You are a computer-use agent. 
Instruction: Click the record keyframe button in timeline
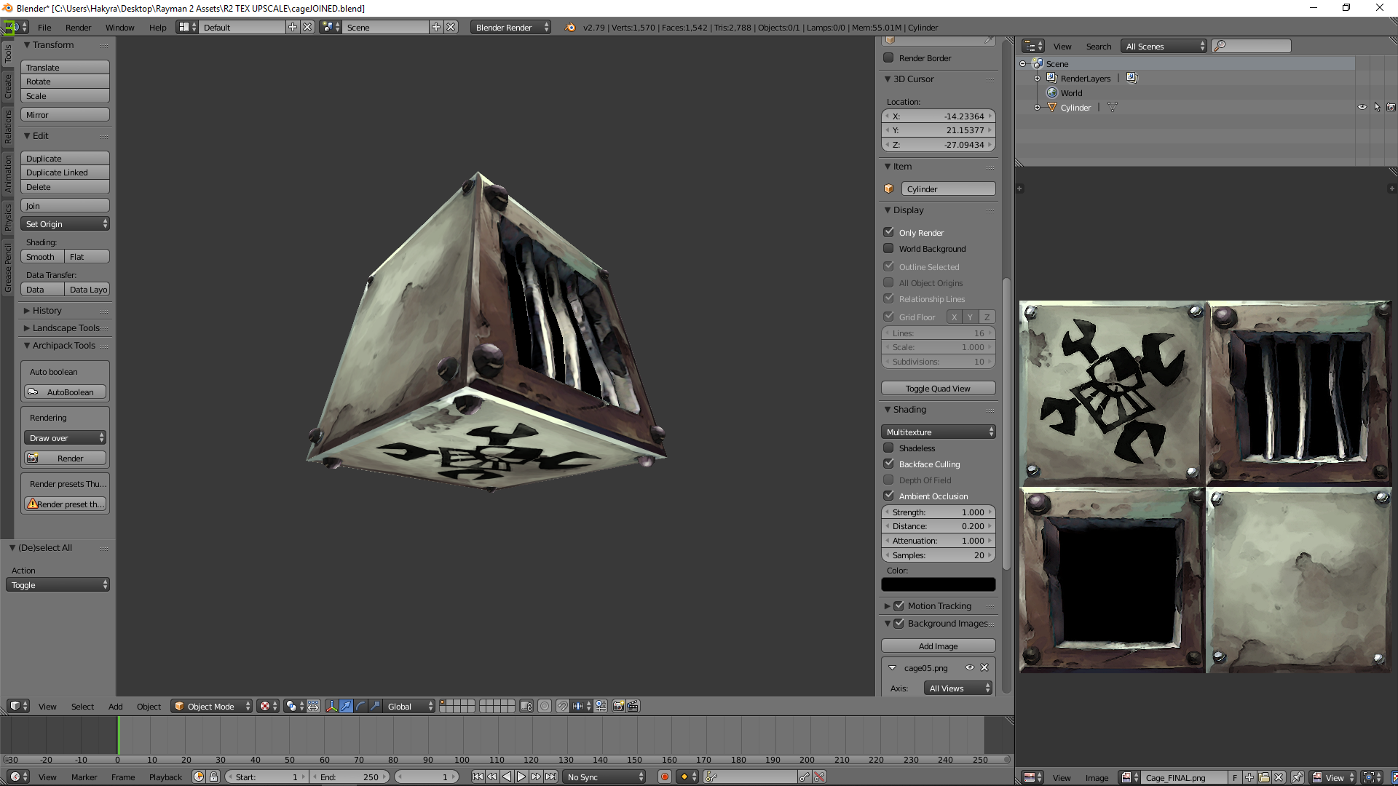point(664,777)
